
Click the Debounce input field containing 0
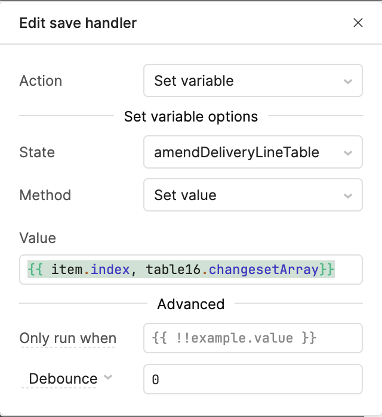point(252,379)
